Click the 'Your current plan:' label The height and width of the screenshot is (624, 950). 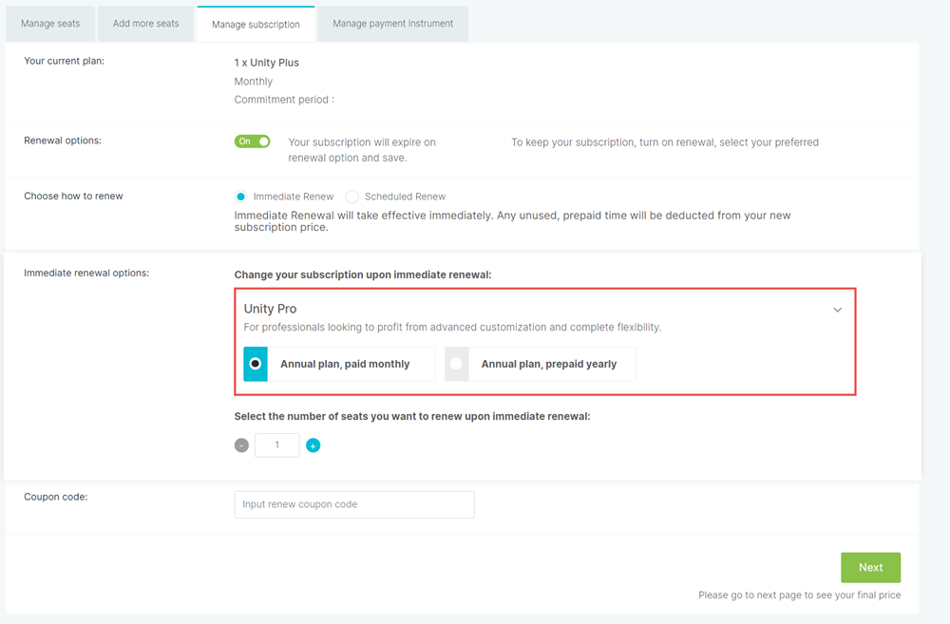point(65,61)
